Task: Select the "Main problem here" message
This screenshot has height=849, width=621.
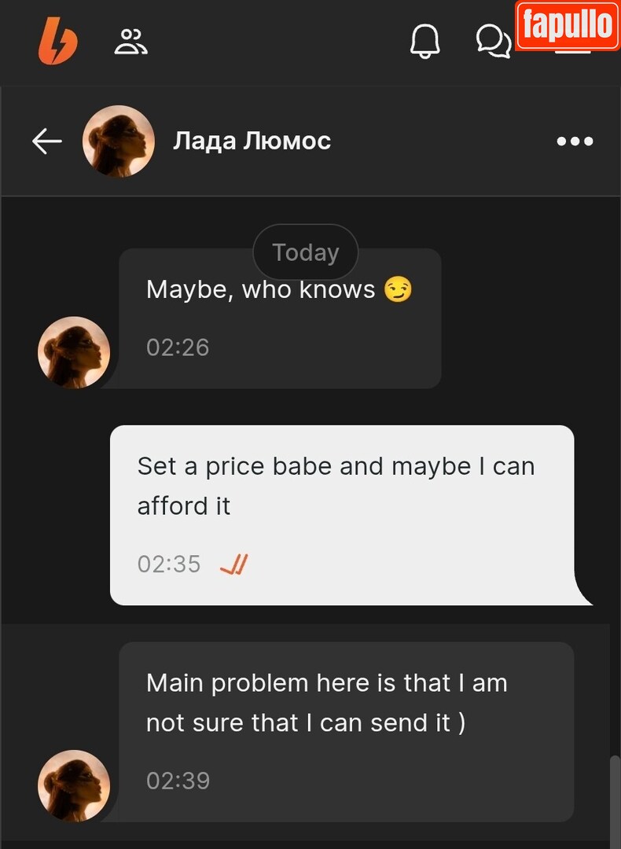Action: tap(326, 702)
